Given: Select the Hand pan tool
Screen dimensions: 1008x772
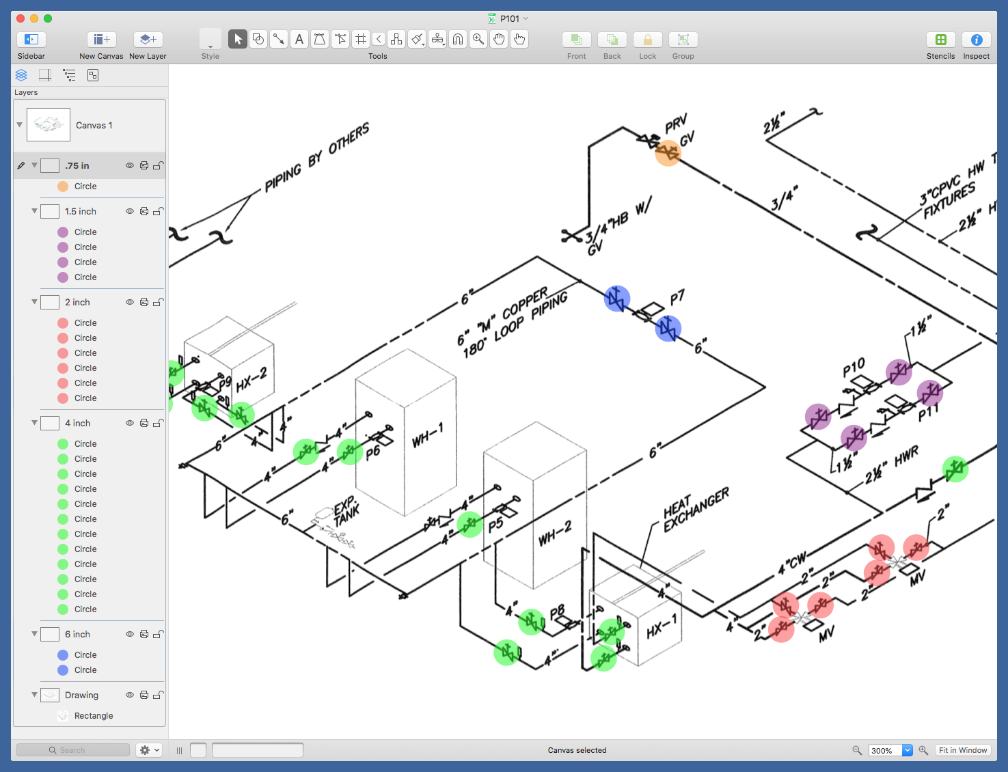Looking at the screenshot, I should point(499,39).
